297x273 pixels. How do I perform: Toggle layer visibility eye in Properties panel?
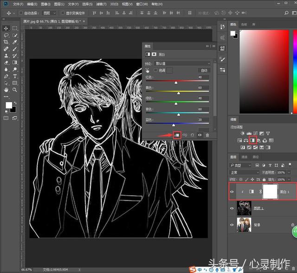[200, 135]
